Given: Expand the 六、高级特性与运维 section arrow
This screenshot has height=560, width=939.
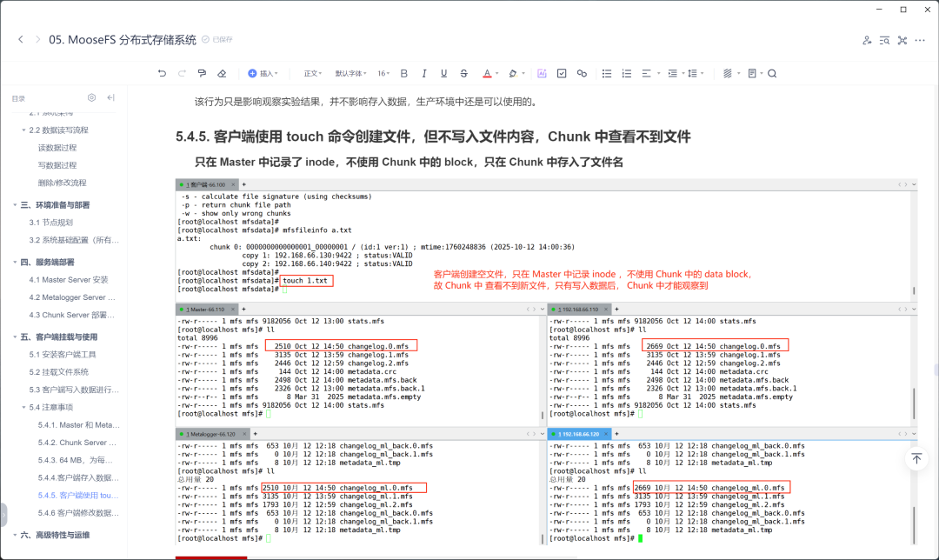Looking at the screenshot, I should pyautogui.click(x=15, y=535).
